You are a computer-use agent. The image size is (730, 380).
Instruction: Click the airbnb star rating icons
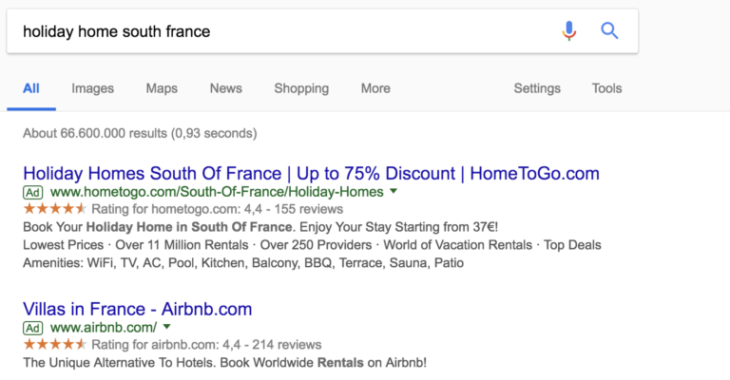55,344
